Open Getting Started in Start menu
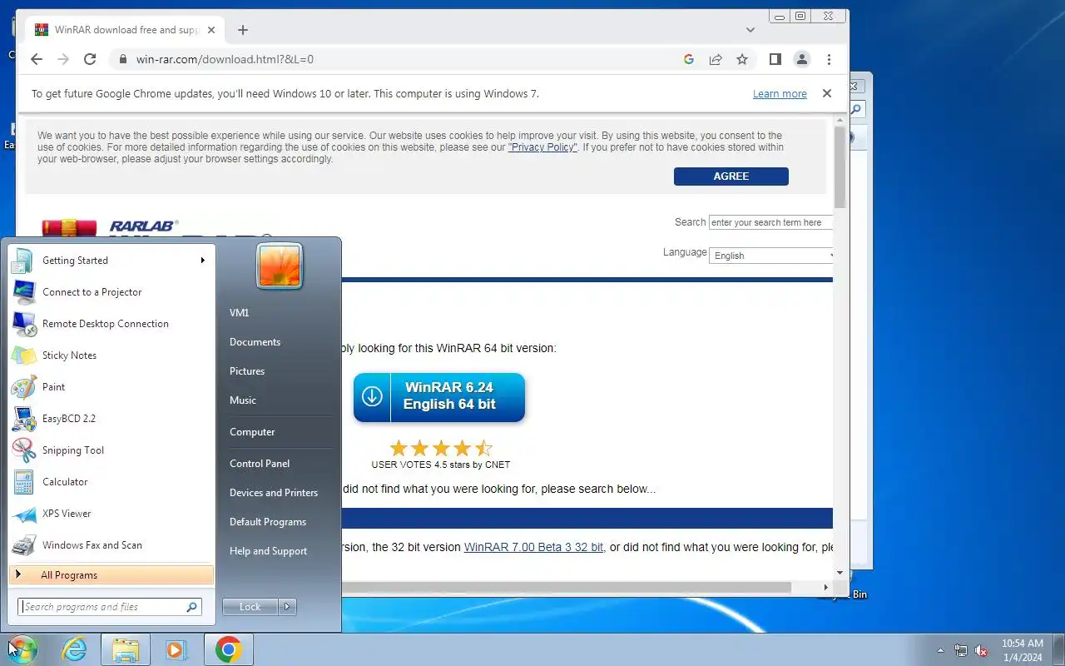Viewport: 1065px width, 666px height. pyautogui.click(x=111, y=261)
